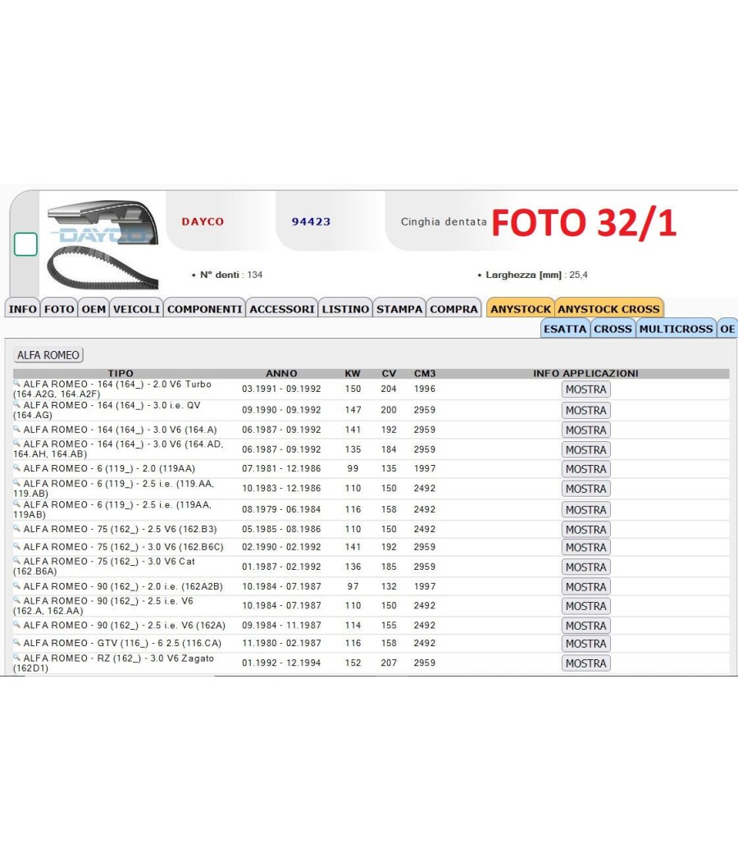Open the COMPONENTI tab
The image size is (738, 861).
(x=204, y=309)
